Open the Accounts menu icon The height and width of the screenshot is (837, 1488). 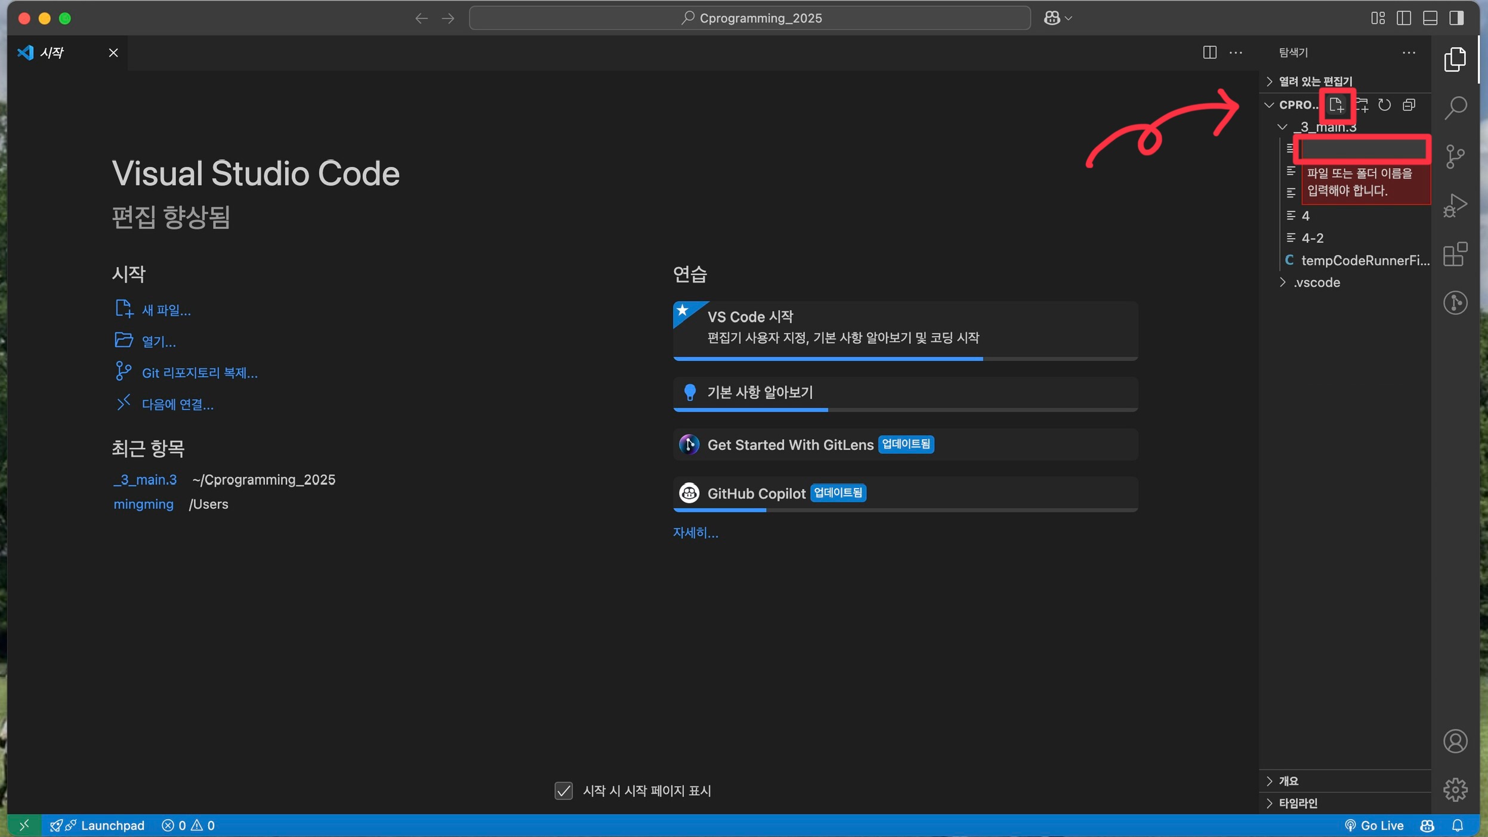click(x=1455, y=741)
